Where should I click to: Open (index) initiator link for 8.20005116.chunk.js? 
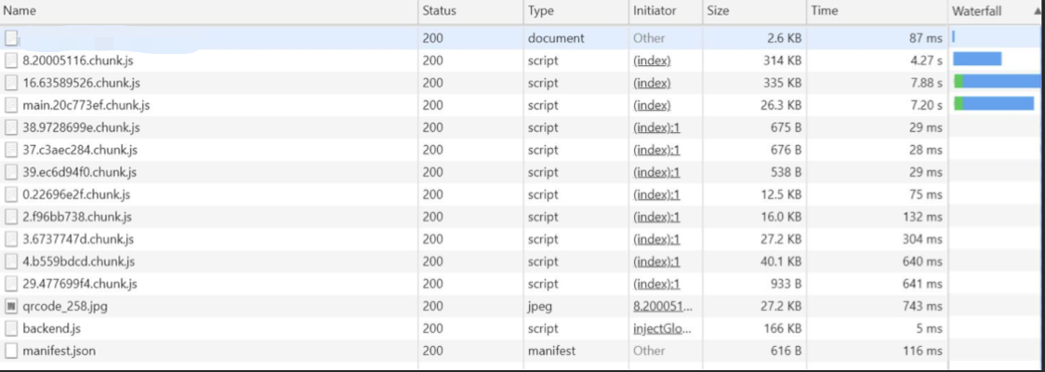[x=651, y=60]
